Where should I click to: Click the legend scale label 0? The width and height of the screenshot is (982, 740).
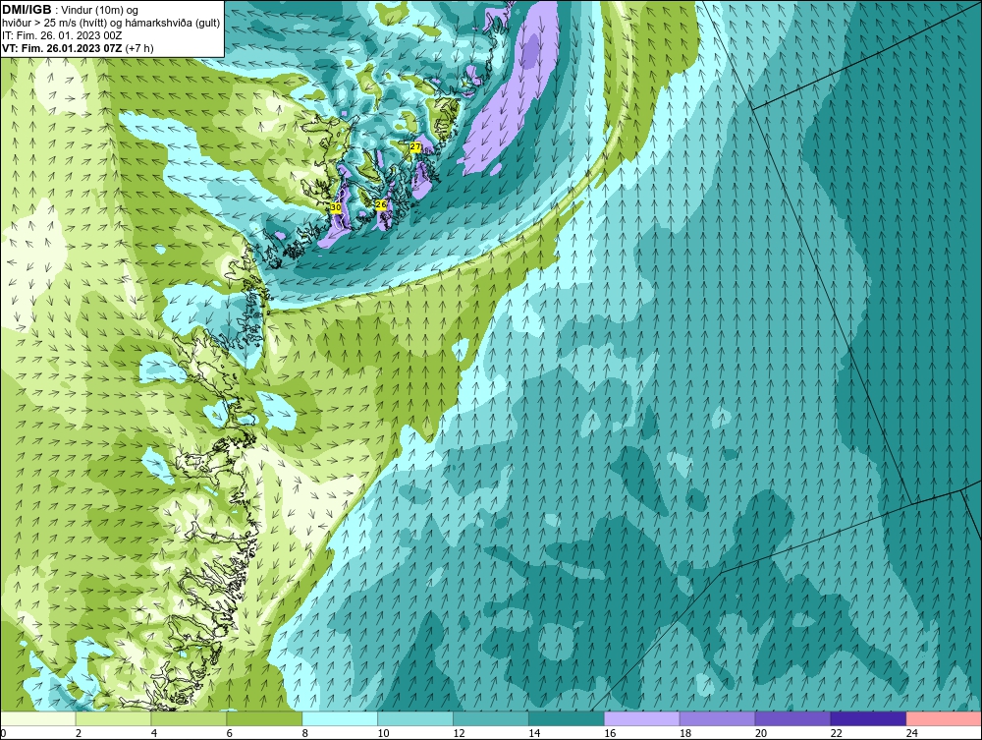[x=3, y=733]
